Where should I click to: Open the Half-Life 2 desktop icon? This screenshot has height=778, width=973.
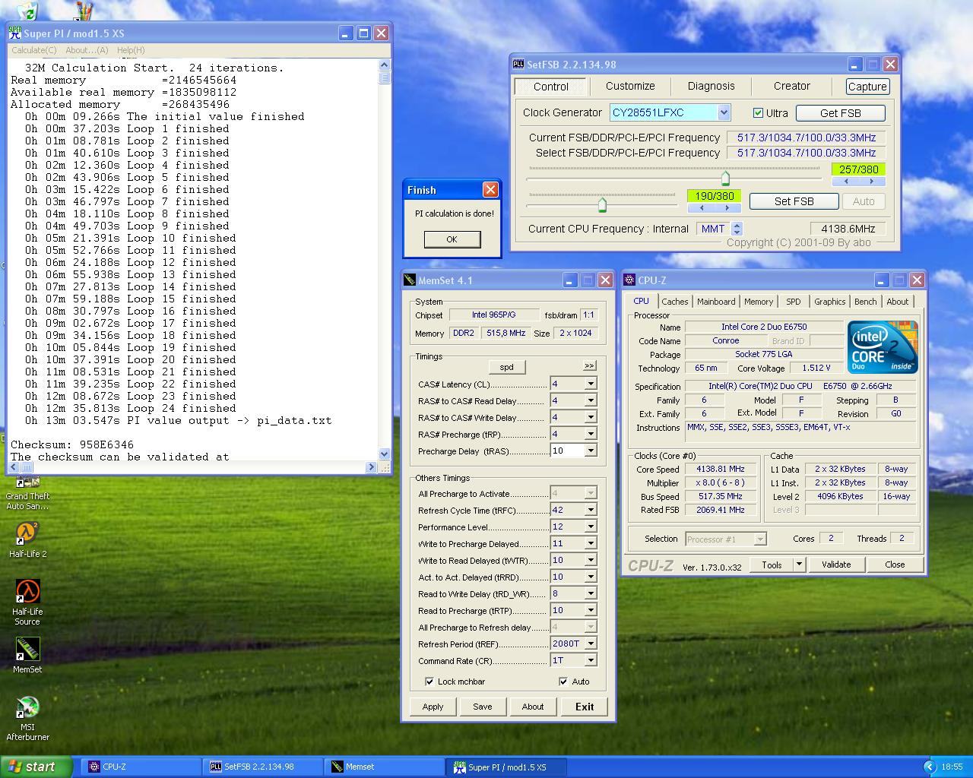click(x=27, y=540)
